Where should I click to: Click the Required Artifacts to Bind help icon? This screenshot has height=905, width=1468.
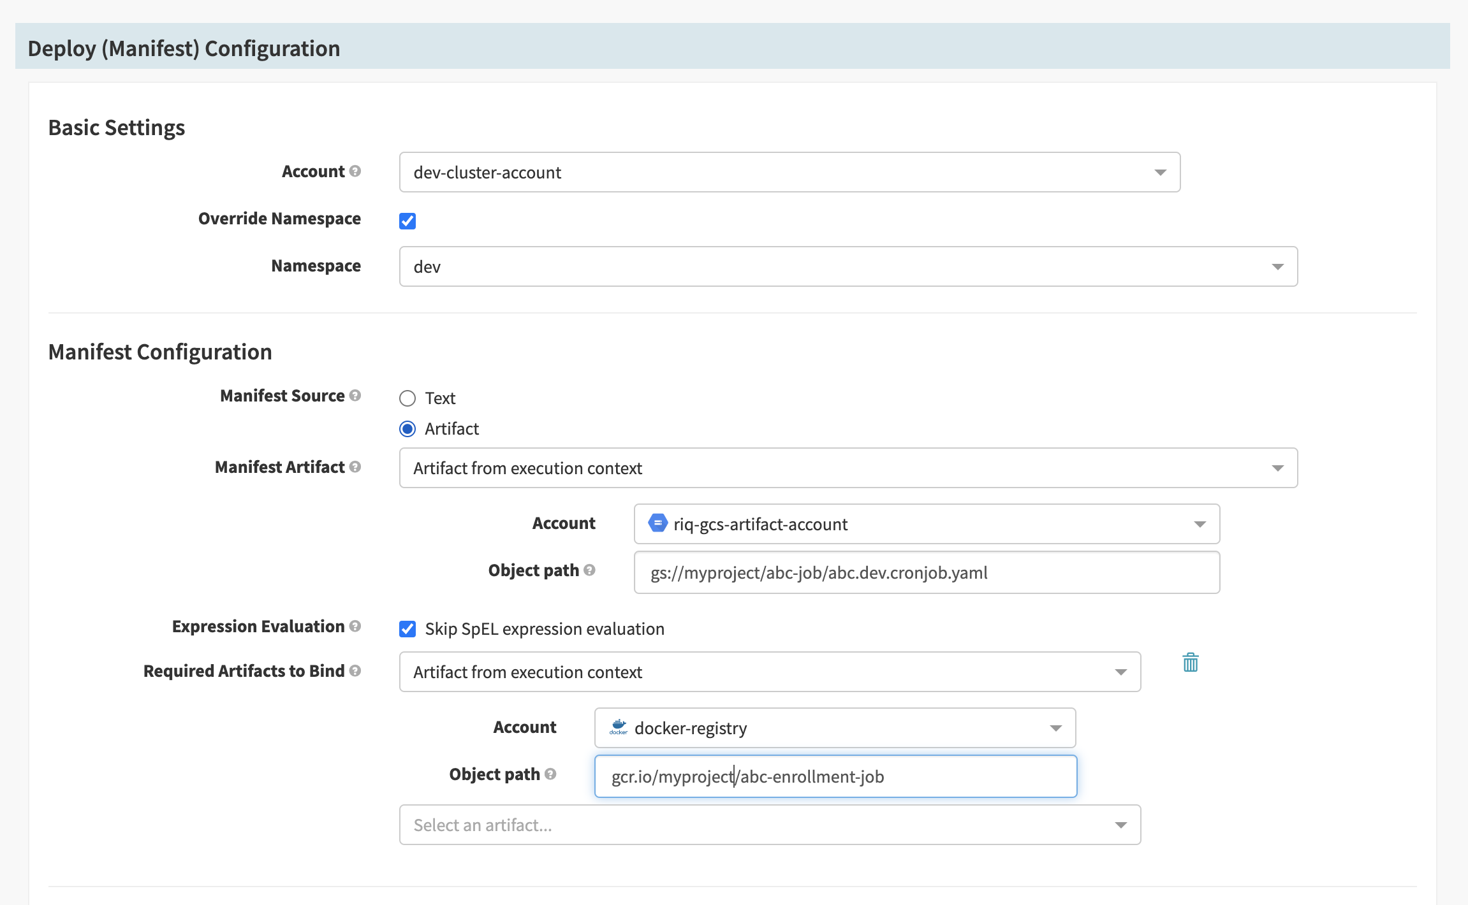pos(355,671)
